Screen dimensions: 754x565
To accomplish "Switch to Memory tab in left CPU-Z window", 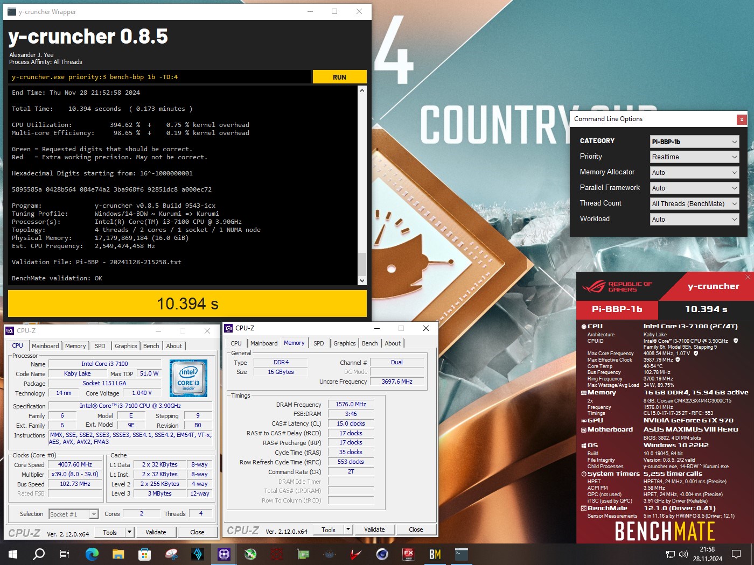I will coord(75,346).
